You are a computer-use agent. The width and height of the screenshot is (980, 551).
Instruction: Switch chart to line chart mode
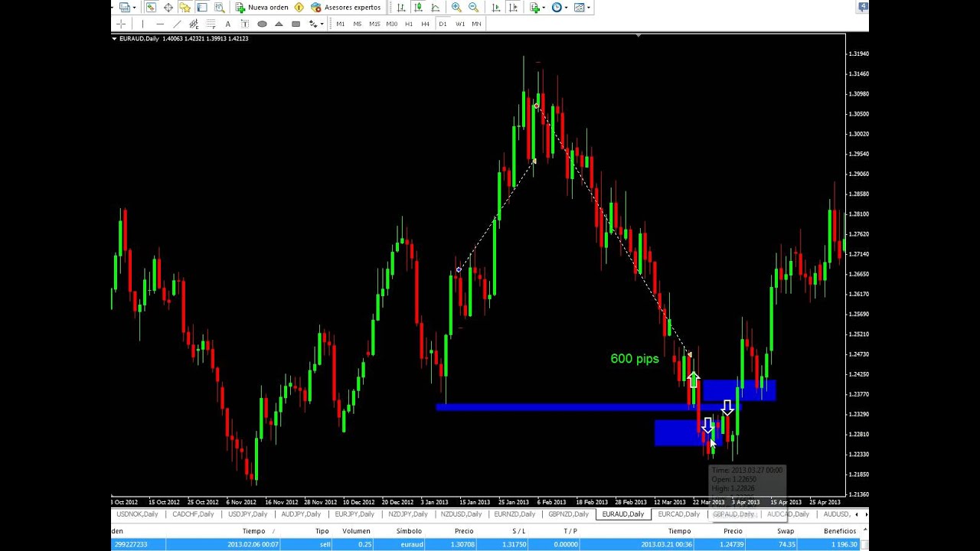click(435, 8)
